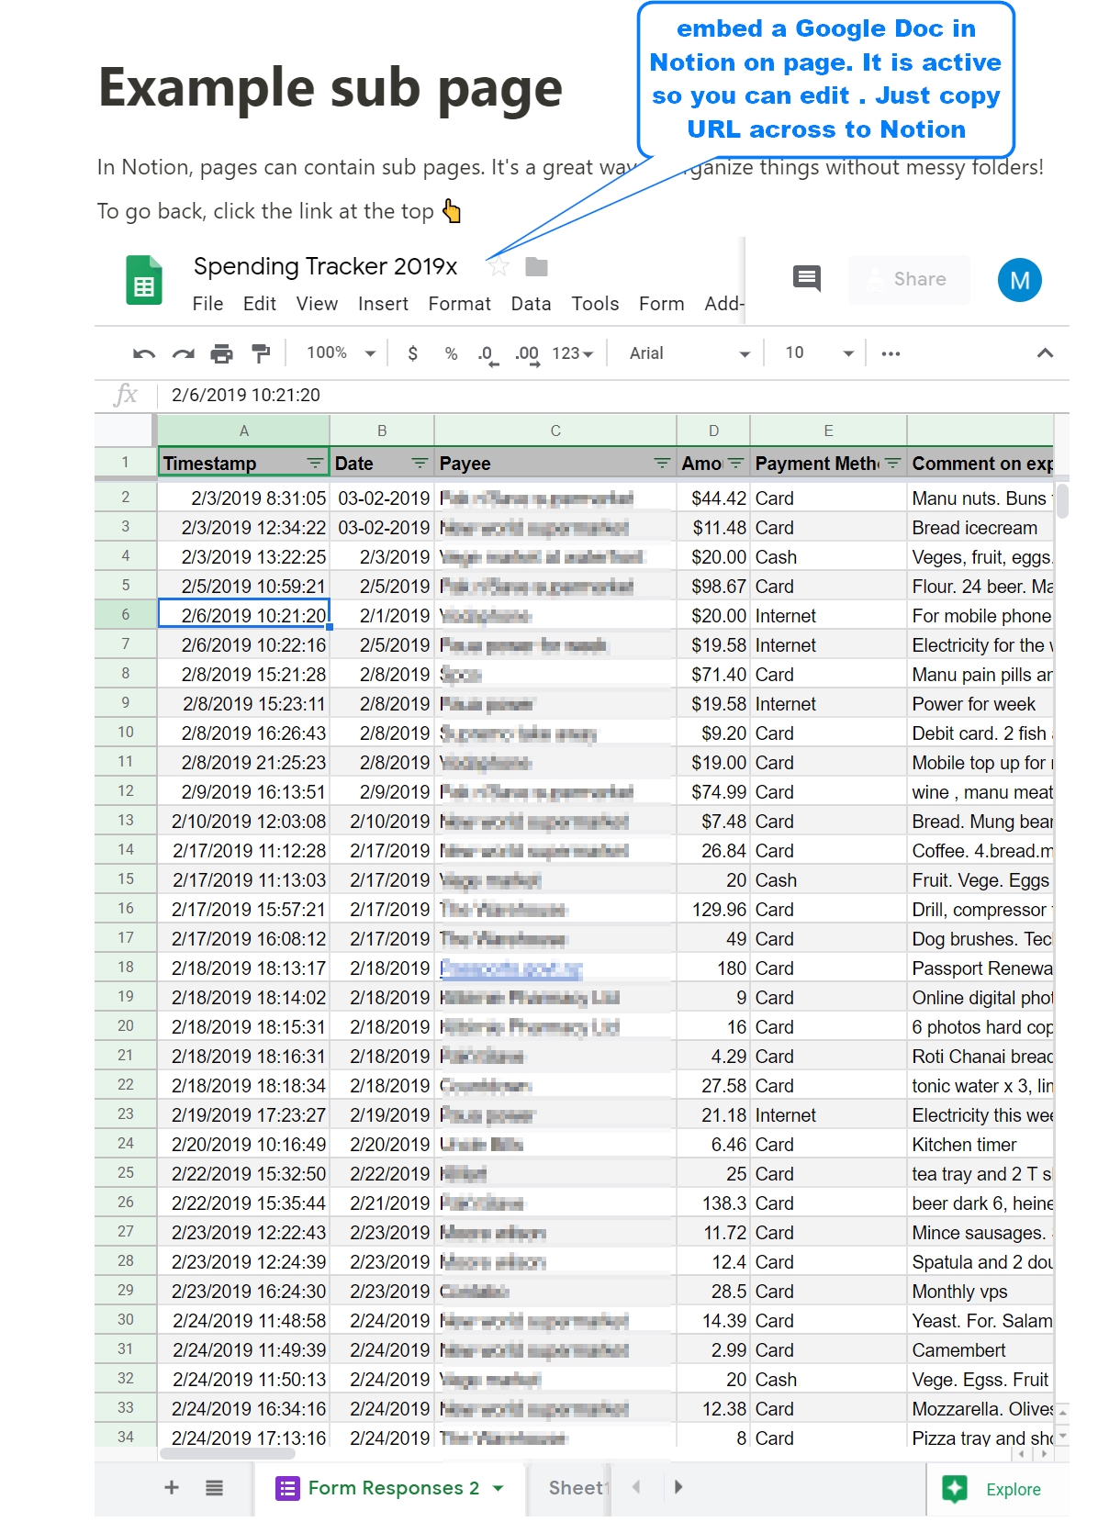Click the all sheets list icon

click(x=214, y=1488)
